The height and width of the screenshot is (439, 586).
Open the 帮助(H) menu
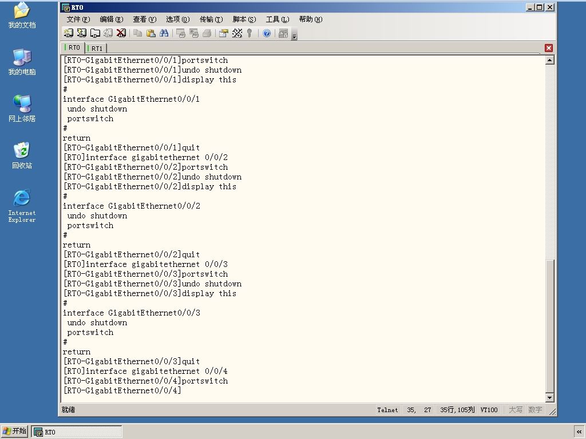[x=311, y=19]
